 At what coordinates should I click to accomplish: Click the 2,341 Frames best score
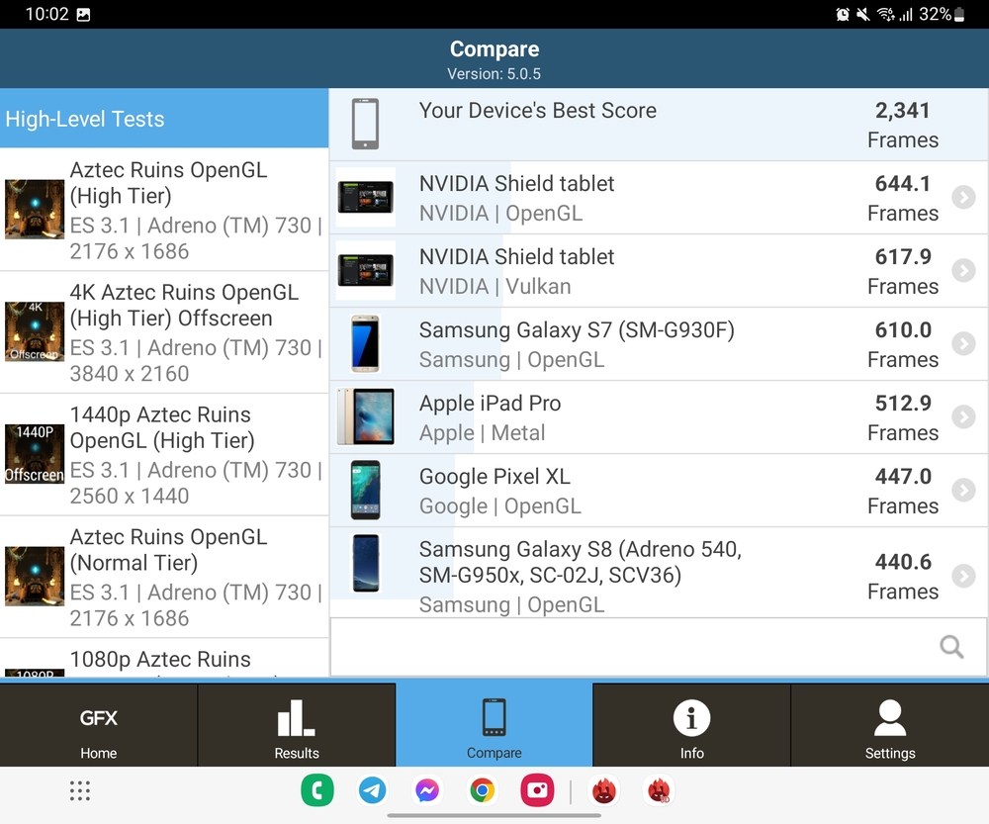(x=903, y=125)
